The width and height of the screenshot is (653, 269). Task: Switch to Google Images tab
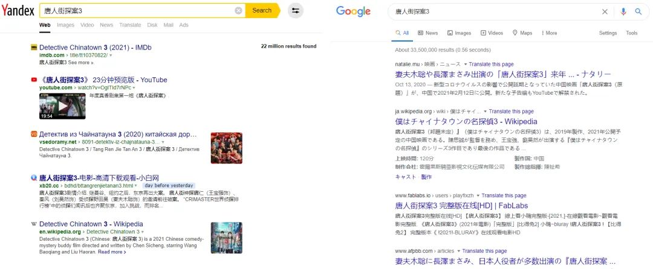459,33
